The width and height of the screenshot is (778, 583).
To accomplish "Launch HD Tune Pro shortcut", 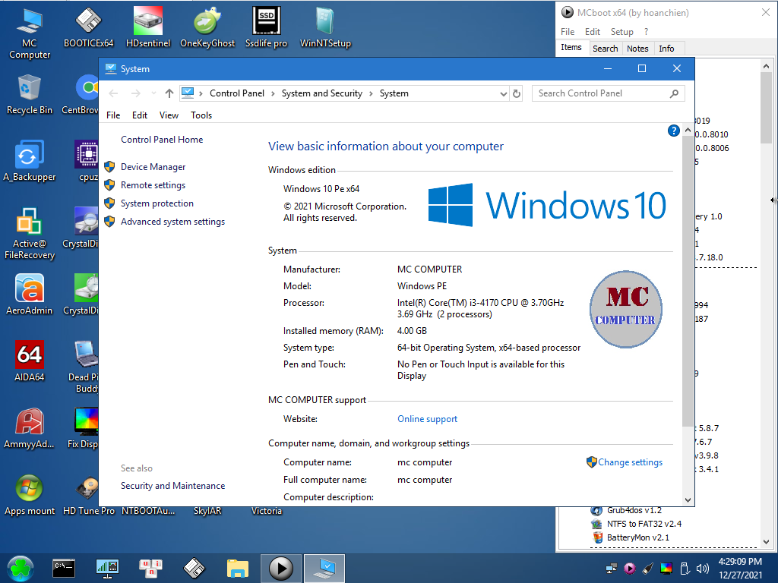I will click(88, 495).
